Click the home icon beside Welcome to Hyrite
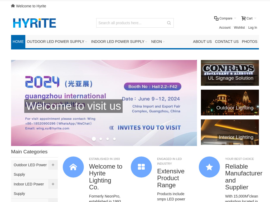Screen dimensions: 270x202 coord(13,6)
